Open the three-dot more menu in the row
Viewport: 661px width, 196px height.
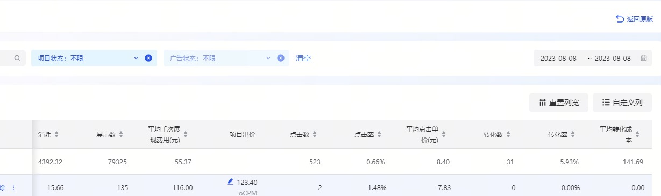click(x=13, y=188)
